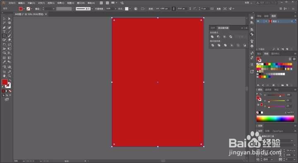
Task: Select the Rectangle tool
Action: click(x=5, y=36)
